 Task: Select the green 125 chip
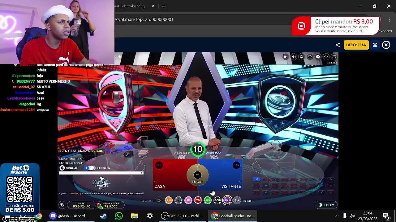coord(208,200)
